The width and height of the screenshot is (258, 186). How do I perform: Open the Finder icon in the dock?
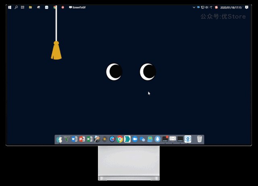(60, 139)
